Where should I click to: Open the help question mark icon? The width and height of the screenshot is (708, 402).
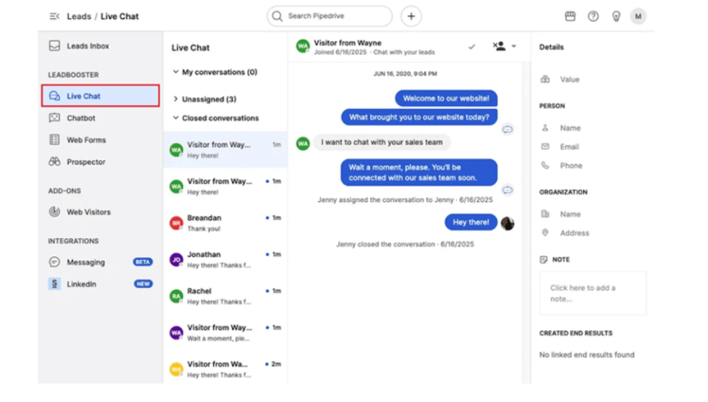tap(593, 16)
